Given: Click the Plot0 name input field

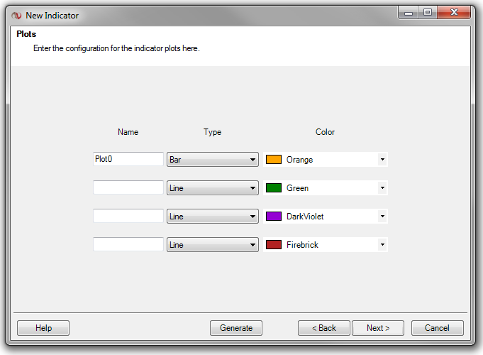Looking at the screenshot, I should (128, 159).
